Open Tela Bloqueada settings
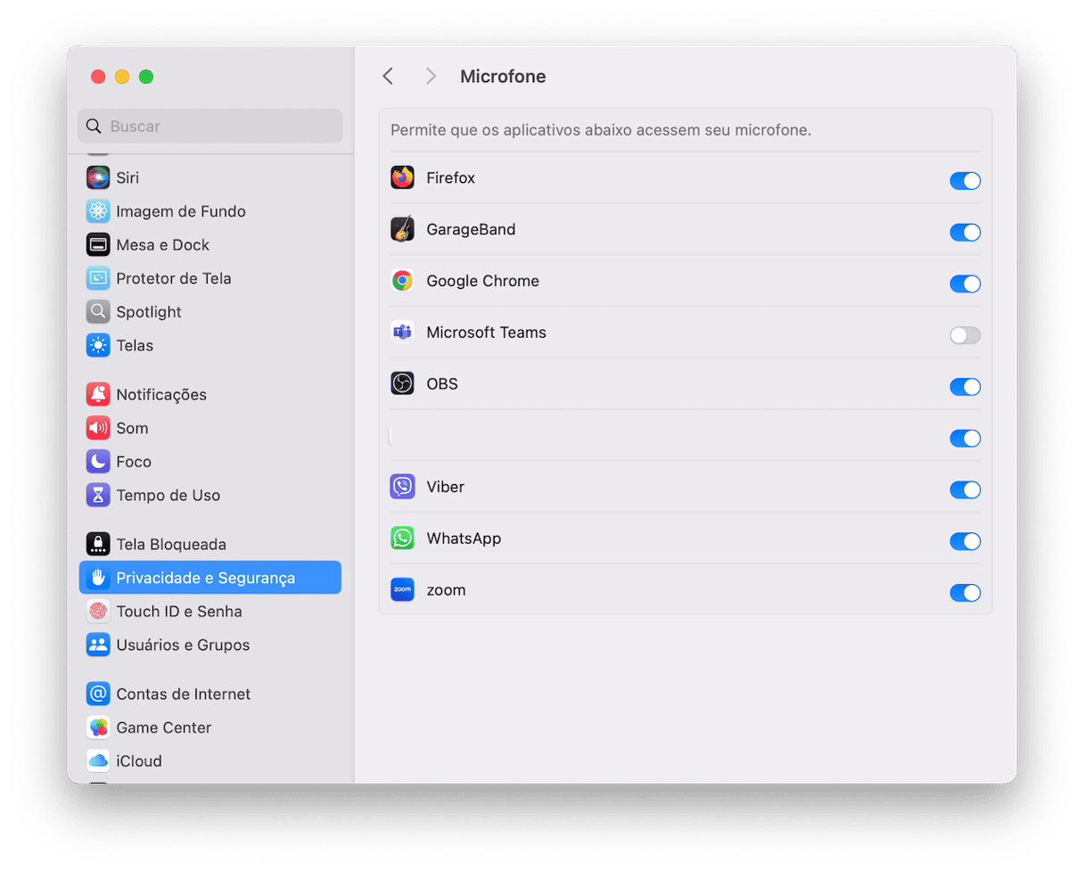This screenshot has width=1084, height=872. pyautogui.click(x=170, y=544)
